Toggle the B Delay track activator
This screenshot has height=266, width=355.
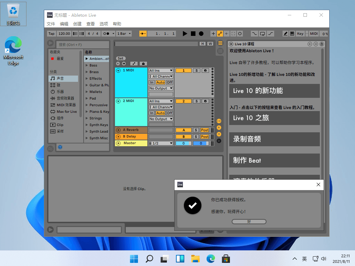coord(184,136)
